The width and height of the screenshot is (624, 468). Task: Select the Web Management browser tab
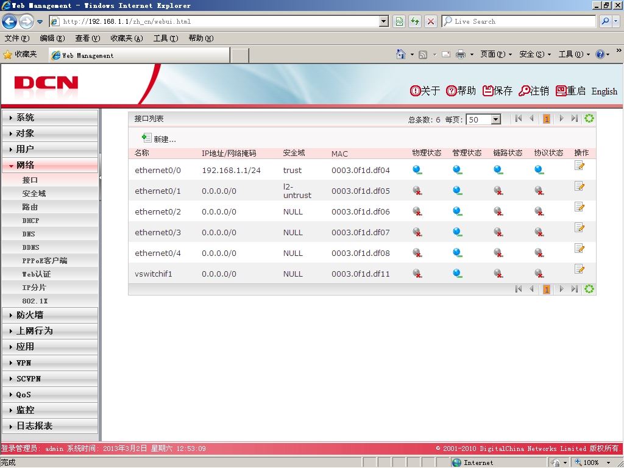coord(140,55)
